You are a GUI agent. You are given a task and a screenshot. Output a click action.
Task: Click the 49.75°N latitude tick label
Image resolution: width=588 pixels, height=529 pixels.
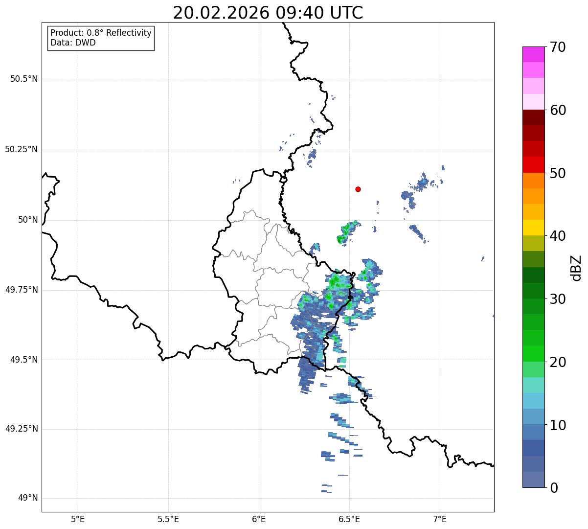pos(22,290)
